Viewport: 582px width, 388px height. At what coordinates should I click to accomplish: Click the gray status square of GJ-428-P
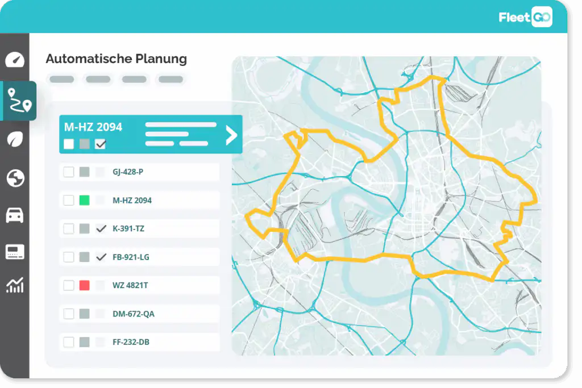[x=85, y=172]
